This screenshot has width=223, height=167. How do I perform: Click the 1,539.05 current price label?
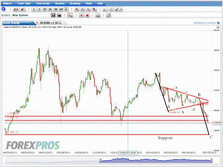point(217,122)
